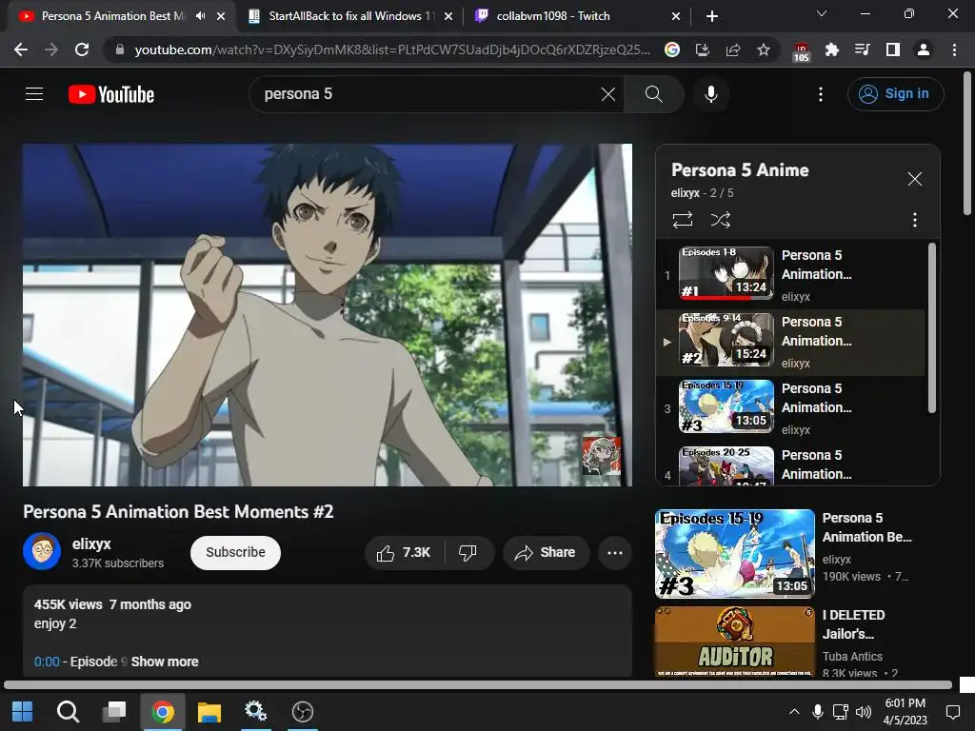
Task: Go back with browser back arrow
Action: (x=21, y=49)
